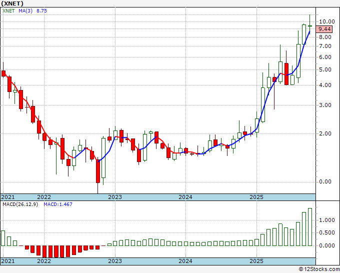Click the tallest MACD histogram bar
The width and height of the screenshot is (340, 273).
[x=310, y=227]
